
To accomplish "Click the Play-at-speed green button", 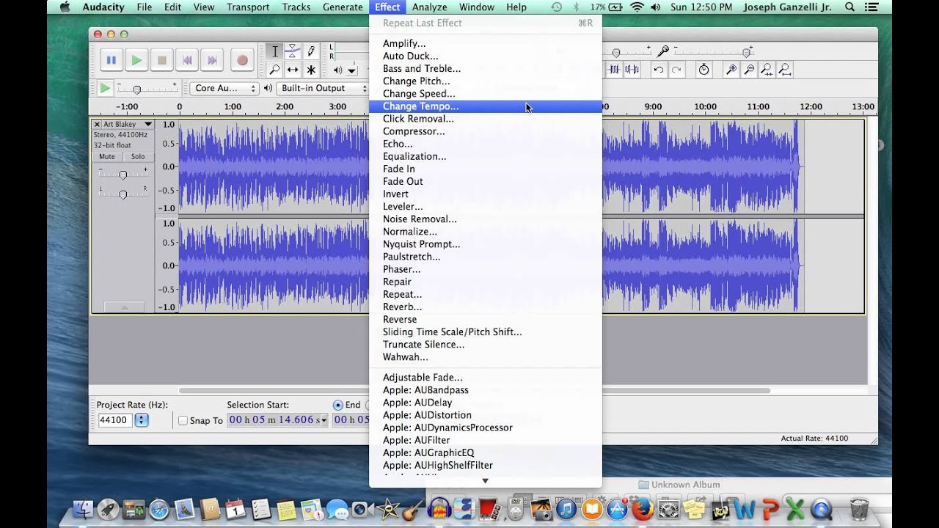I will click(105, 88).
